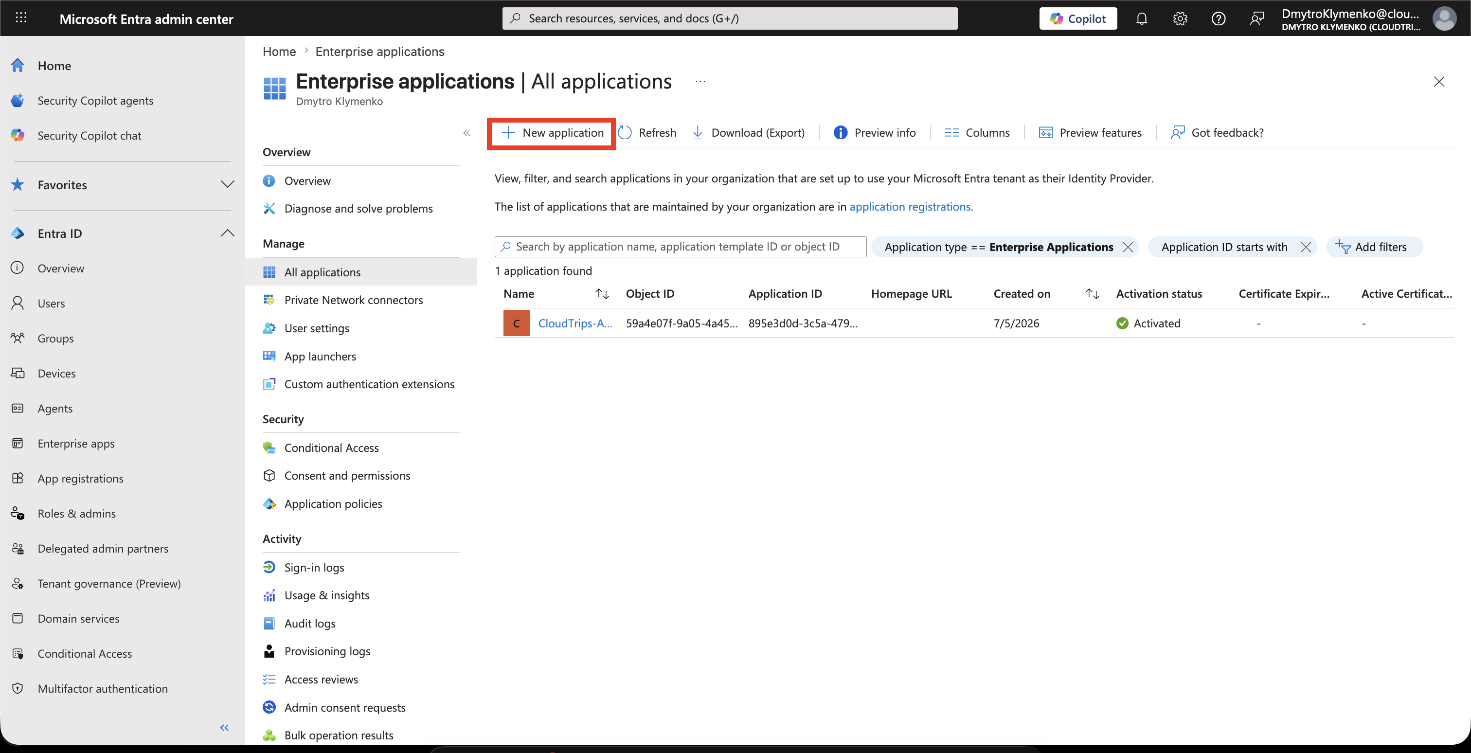
Task: Open Consent and permissions
Action: coord(347,476)
